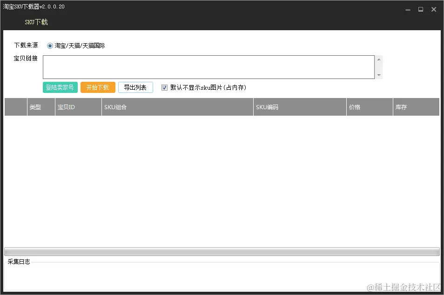
Task: Open the SKU下载 tab
Action: click(x=36, y=22)
